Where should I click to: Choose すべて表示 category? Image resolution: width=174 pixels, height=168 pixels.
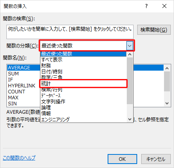(84, 60)
